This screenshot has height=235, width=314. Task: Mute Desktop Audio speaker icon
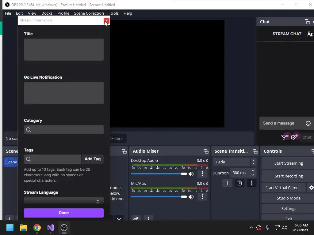191,174
